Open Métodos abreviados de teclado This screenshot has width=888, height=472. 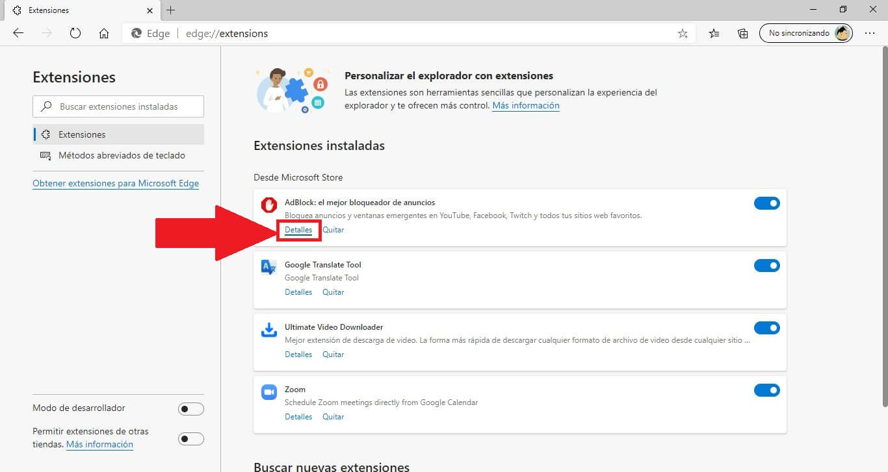tap(118, 155)
